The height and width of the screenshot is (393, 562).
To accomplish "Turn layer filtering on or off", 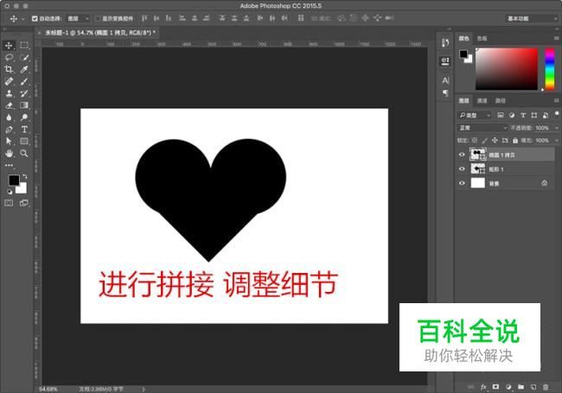I will [x=556, y=114].
